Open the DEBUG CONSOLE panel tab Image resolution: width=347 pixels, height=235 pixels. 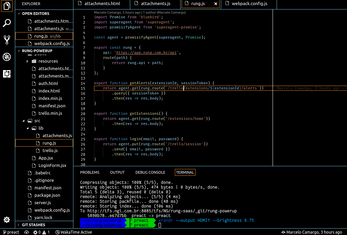tap(150, 172)
